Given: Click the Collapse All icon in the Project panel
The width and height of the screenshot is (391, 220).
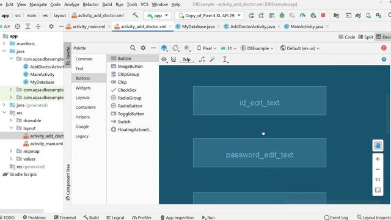Looking at the screenshot, I should click(x=38, y=26).
